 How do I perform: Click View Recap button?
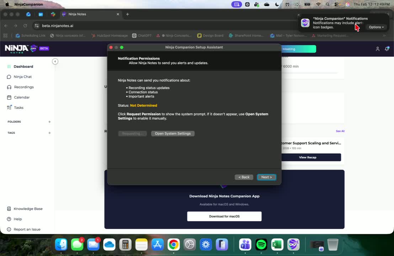[311, 158]
